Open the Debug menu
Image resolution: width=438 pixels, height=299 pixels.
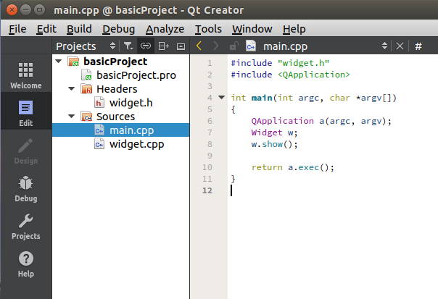click(x=118, y=29)
